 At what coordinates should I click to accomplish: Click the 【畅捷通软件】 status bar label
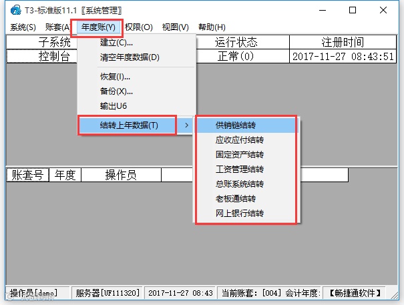[x=355, y=293]
